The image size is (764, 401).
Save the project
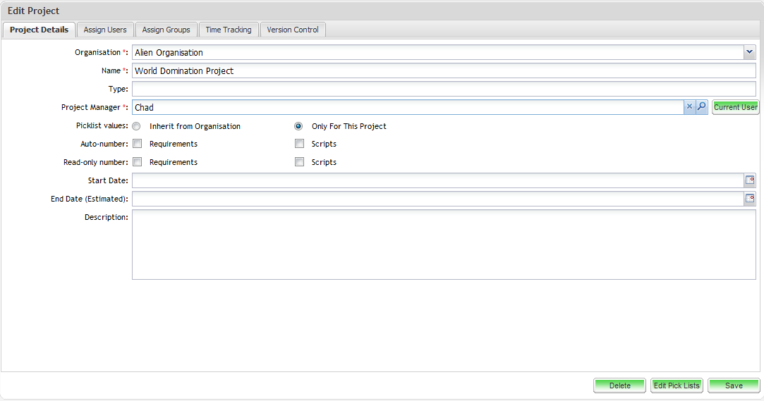734,385
